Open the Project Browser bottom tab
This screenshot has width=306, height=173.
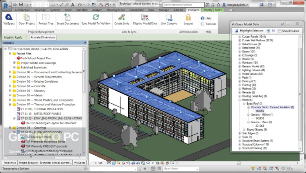click(45, 163)
